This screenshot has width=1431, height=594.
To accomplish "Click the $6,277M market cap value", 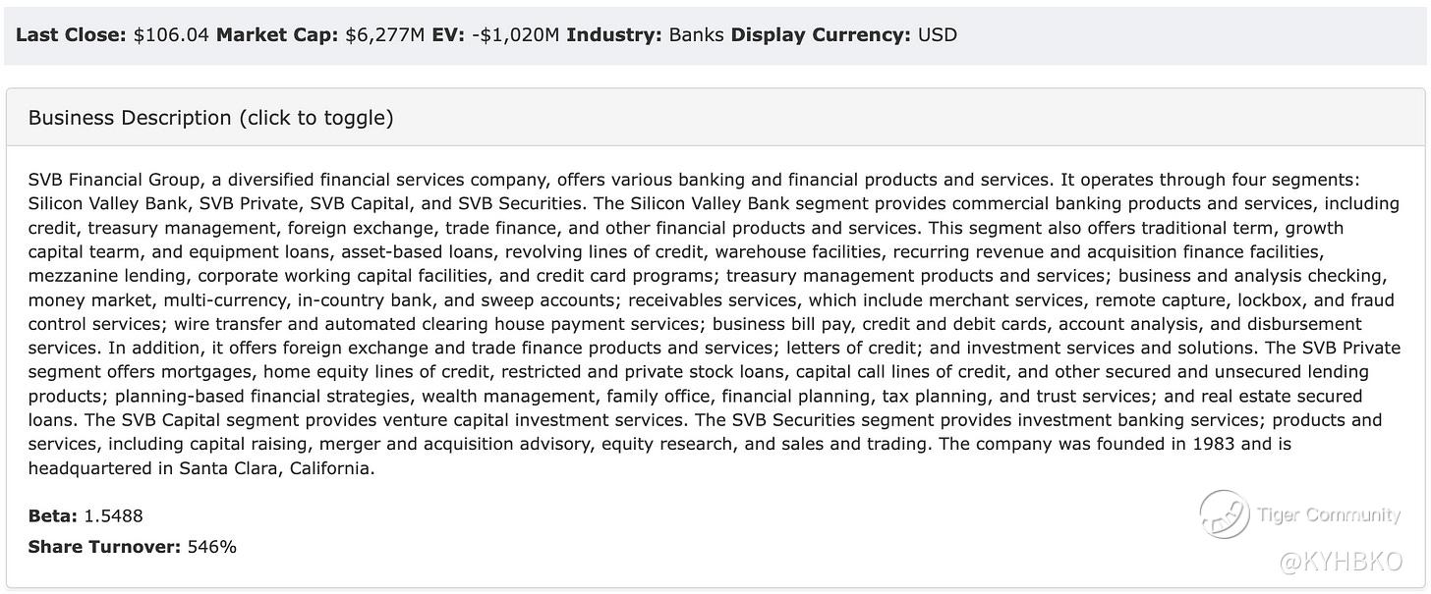I will coord(385,35).
